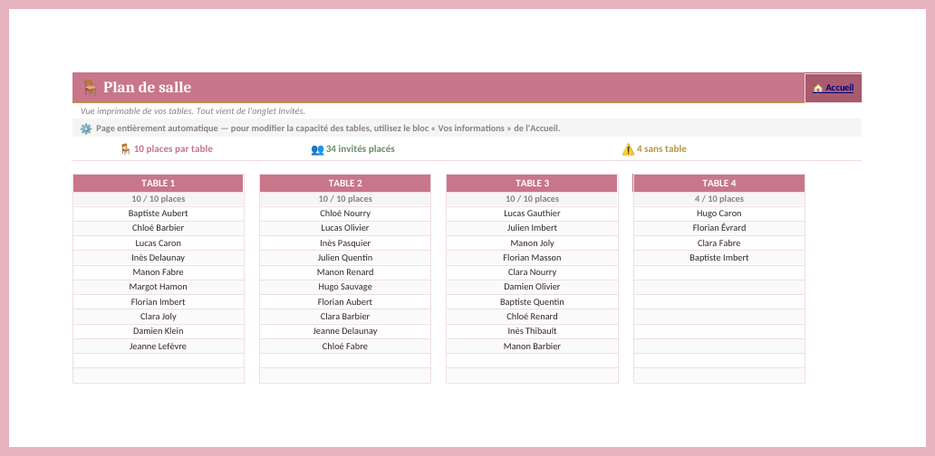Select the Baptiste Quentin cell

[x=532, y=302]
